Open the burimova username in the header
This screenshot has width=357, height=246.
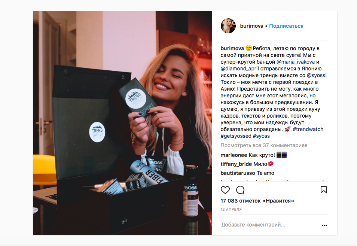tap(251, 26)
